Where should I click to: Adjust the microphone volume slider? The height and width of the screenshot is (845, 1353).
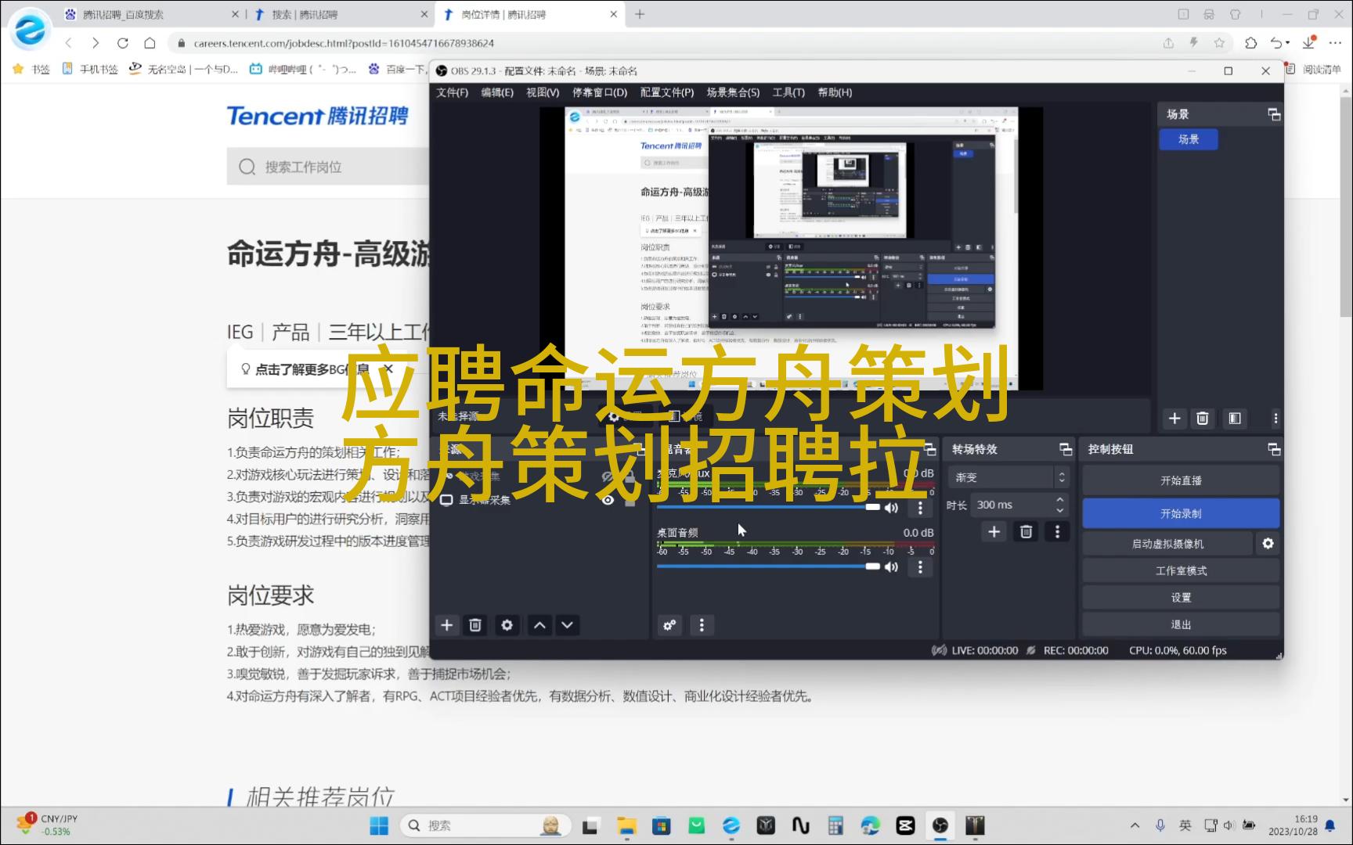[768, 507]
